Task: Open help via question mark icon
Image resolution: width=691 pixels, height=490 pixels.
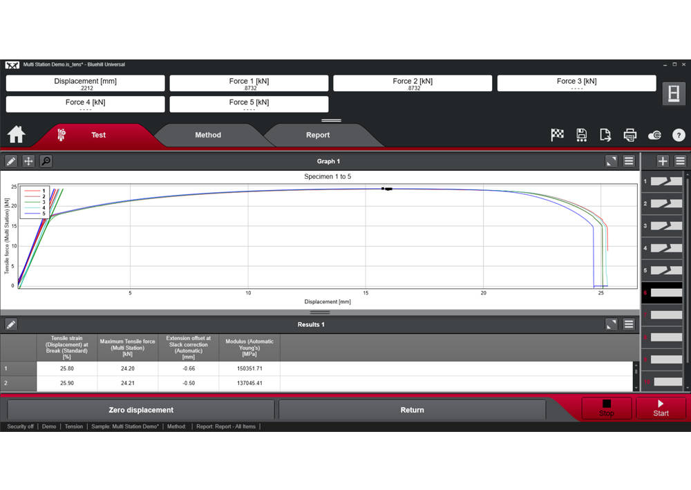Action: click(679, 135)
